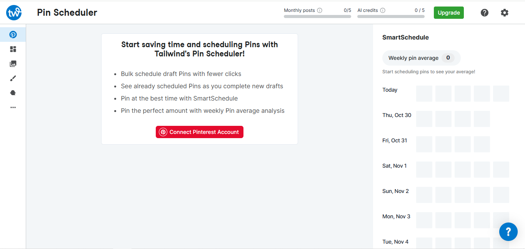Screen dimensions: 525x249
Task: Open the image gallery icon in sidebar
Action: click(x=13, y=64)
